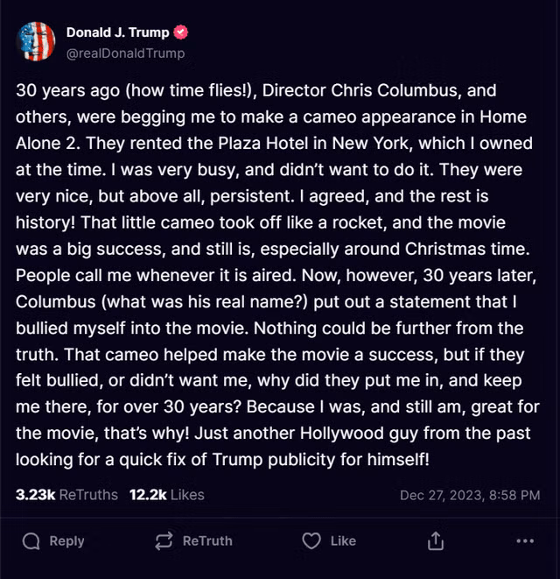Click the Reply speech bubble icon
560x579 pixels.
[x=31, y=541]
